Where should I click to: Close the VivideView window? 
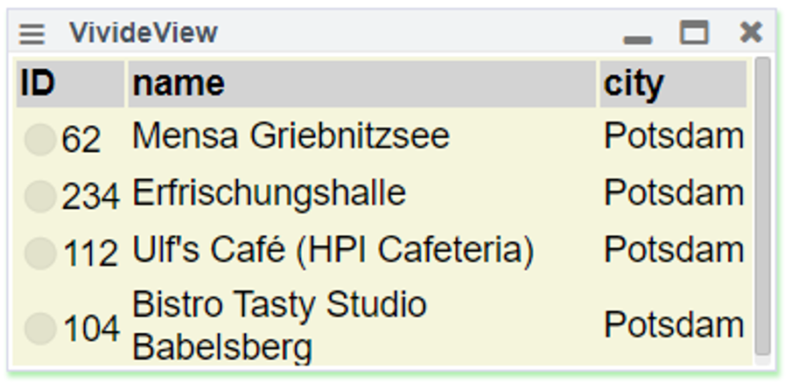750,33
